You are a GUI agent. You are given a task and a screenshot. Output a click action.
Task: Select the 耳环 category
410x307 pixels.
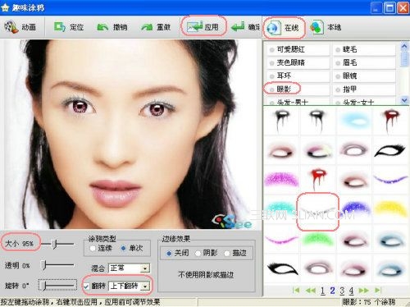(298, 76)
